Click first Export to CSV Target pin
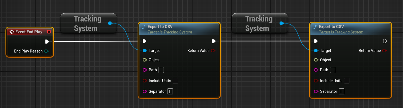 coord(145,51)
